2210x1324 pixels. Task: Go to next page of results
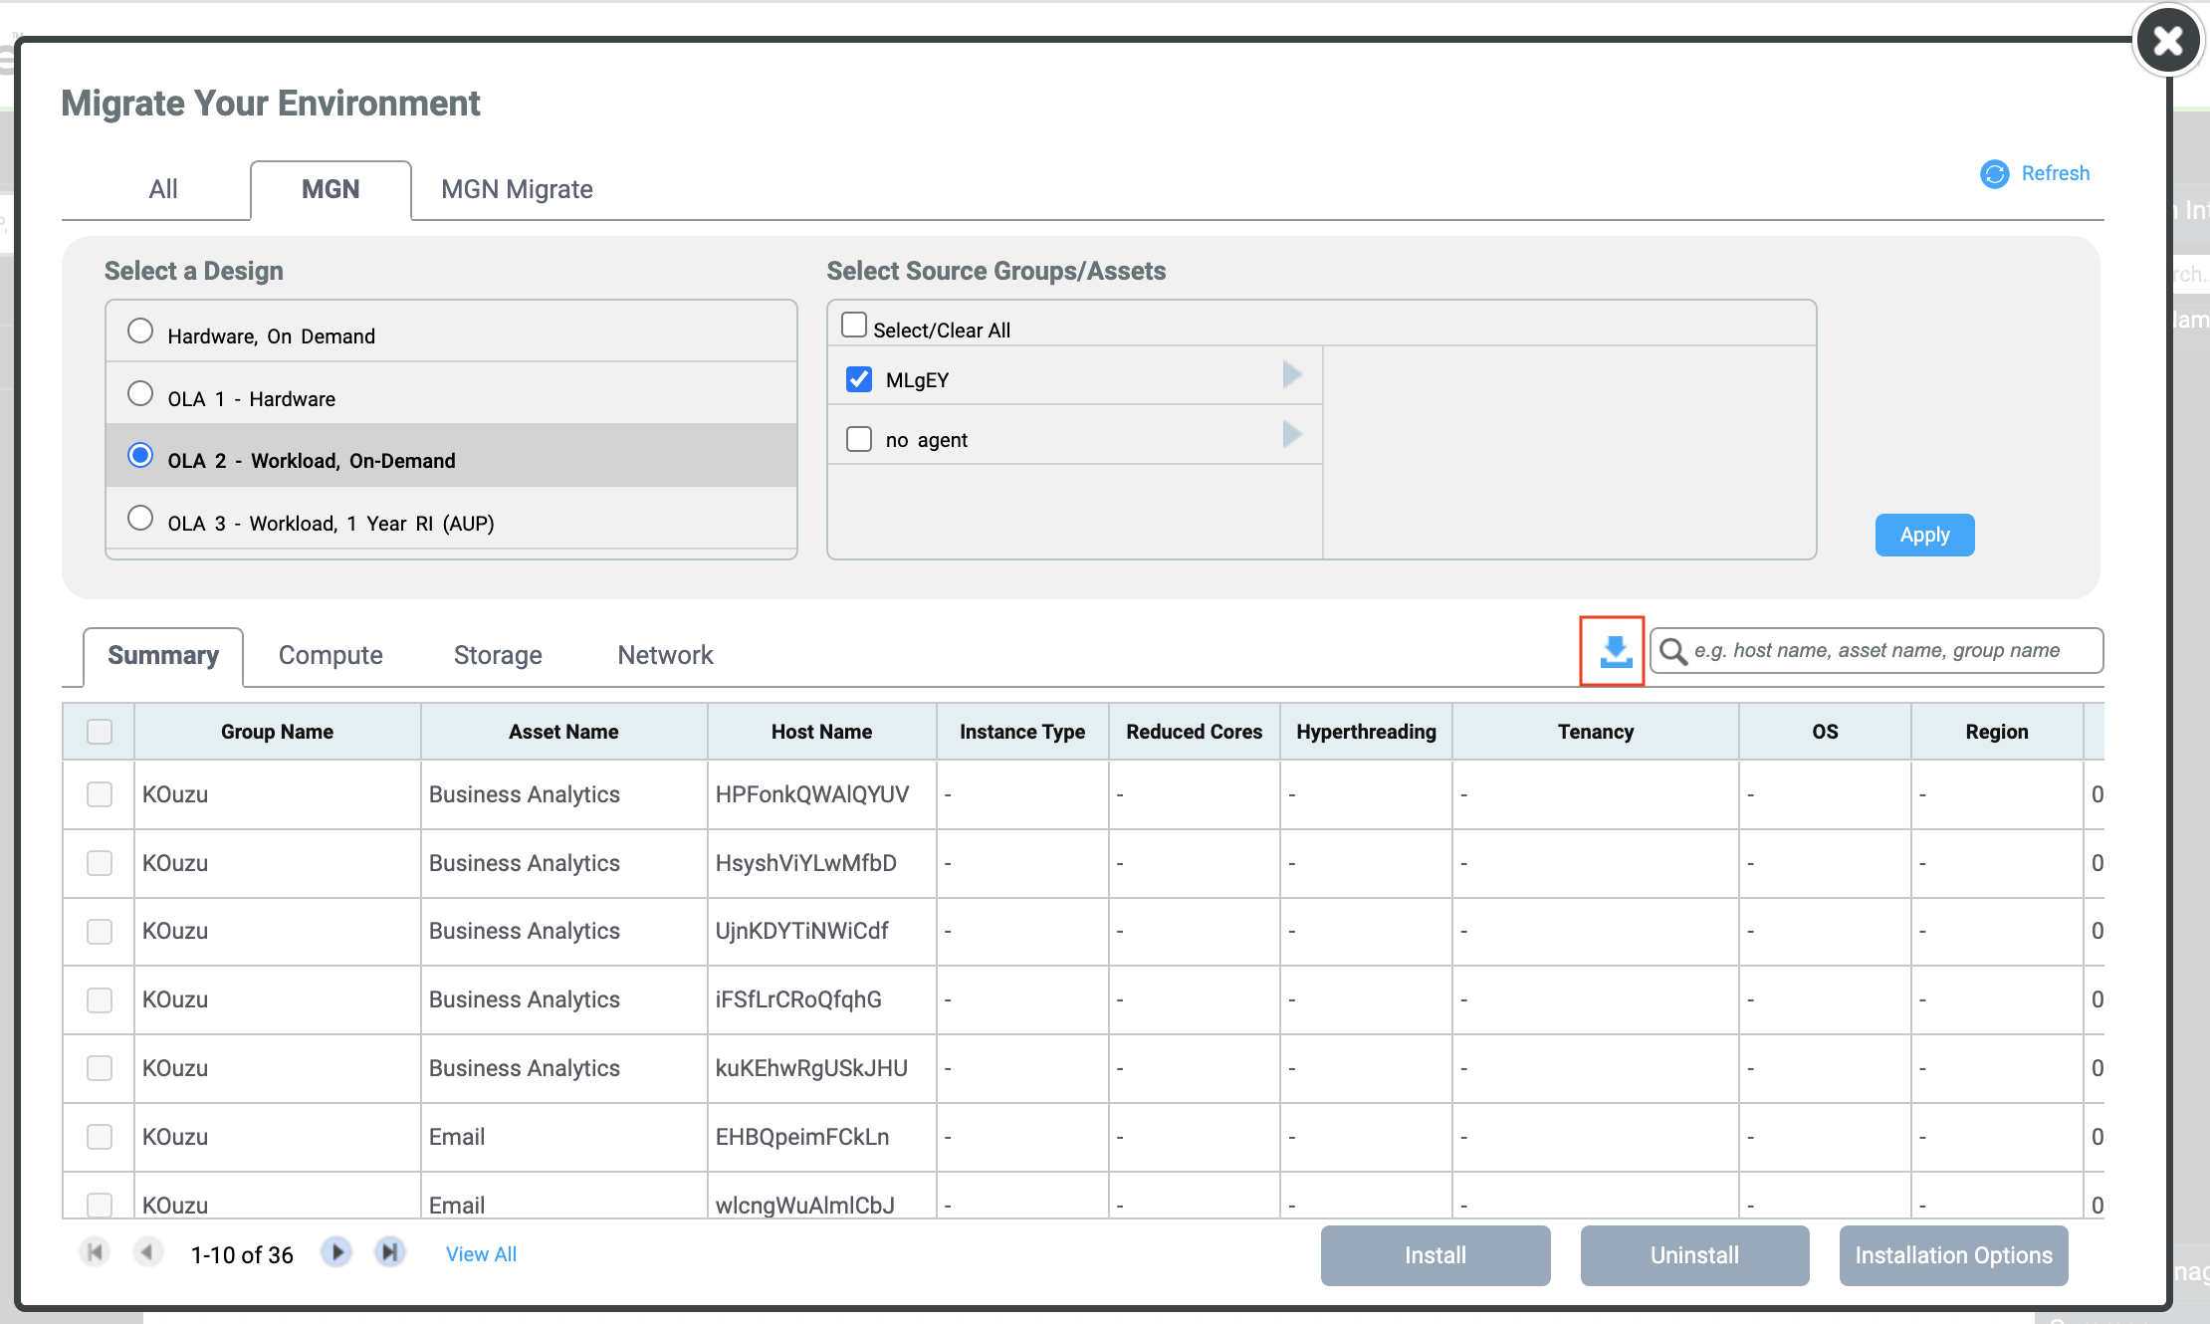pos(336,1252)
